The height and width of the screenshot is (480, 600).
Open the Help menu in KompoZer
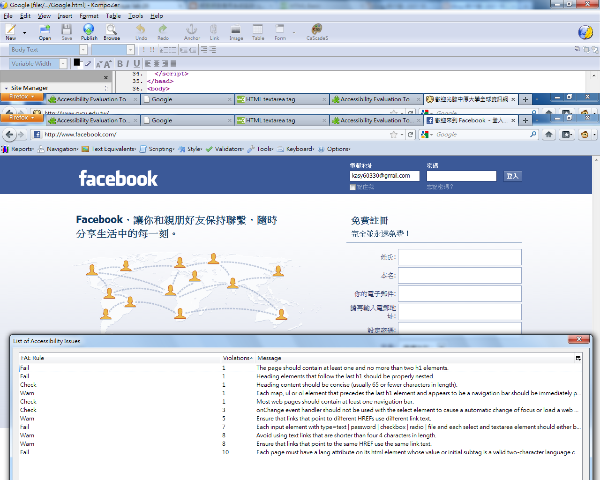tap(157, 16)
